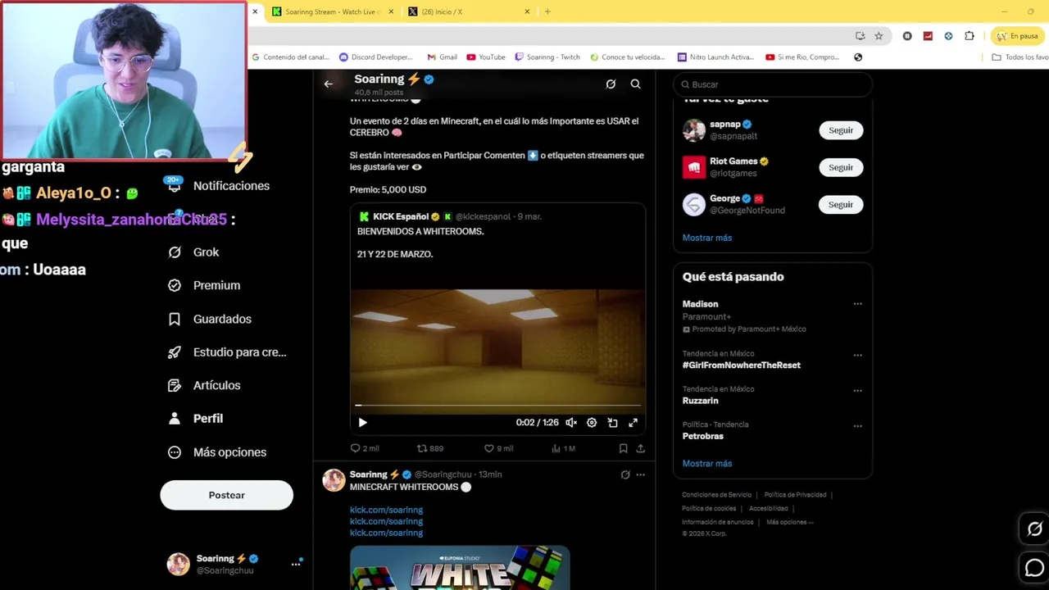Open more options on 13min post
The image size is (1049, 590).
coord(641,474)
